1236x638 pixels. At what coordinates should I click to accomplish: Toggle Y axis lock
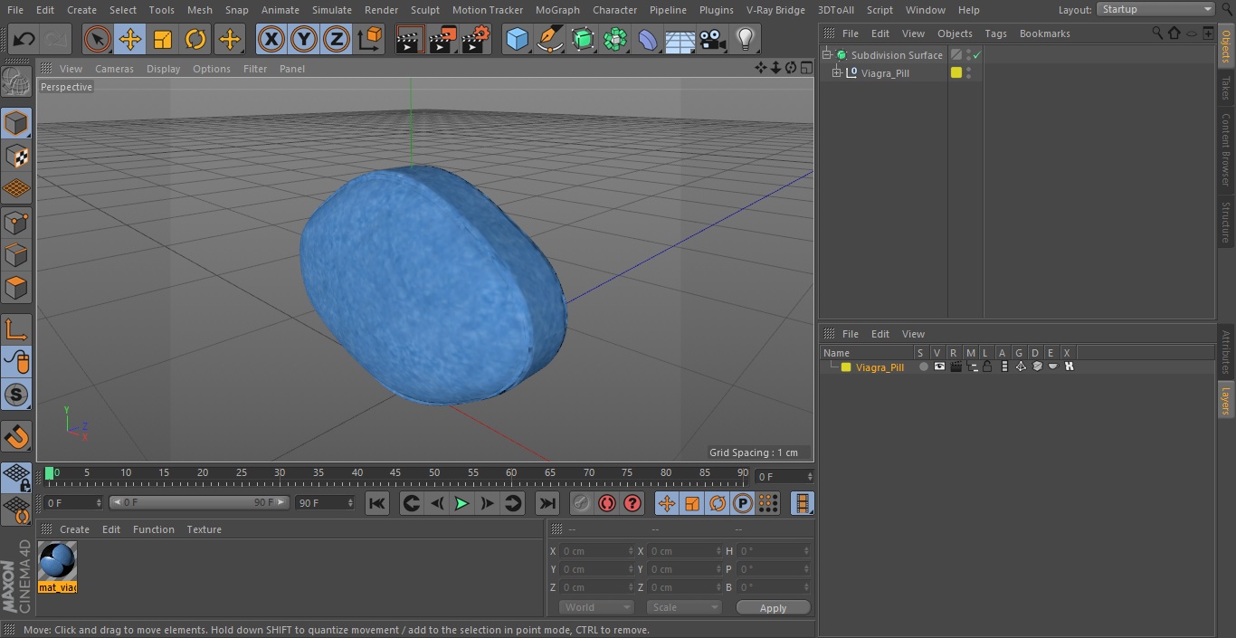(x=304, y=39)
